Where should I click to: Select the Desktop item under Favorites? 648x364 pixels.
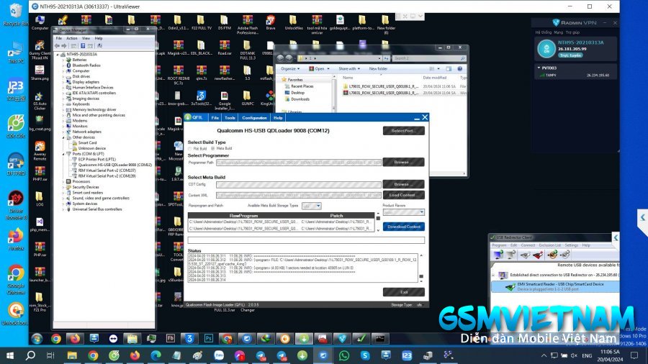click(297, 93)
